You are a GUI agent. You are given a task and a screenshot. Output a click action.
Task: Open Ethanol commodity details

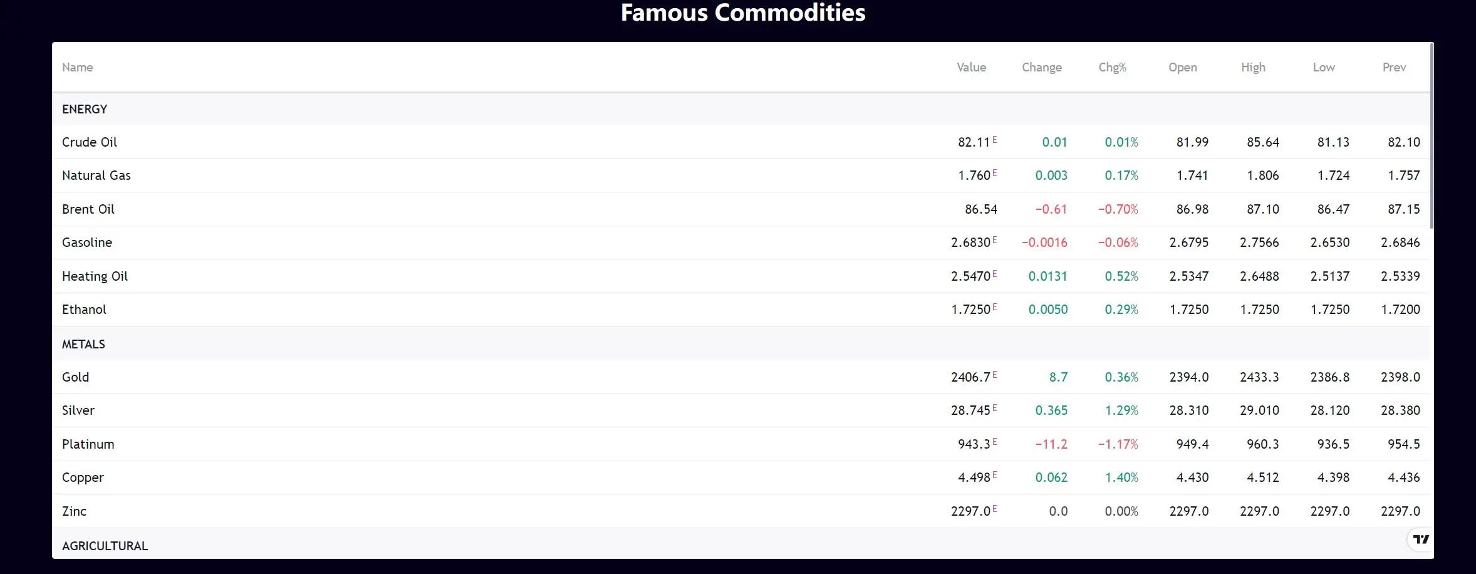tap(741, 310)
